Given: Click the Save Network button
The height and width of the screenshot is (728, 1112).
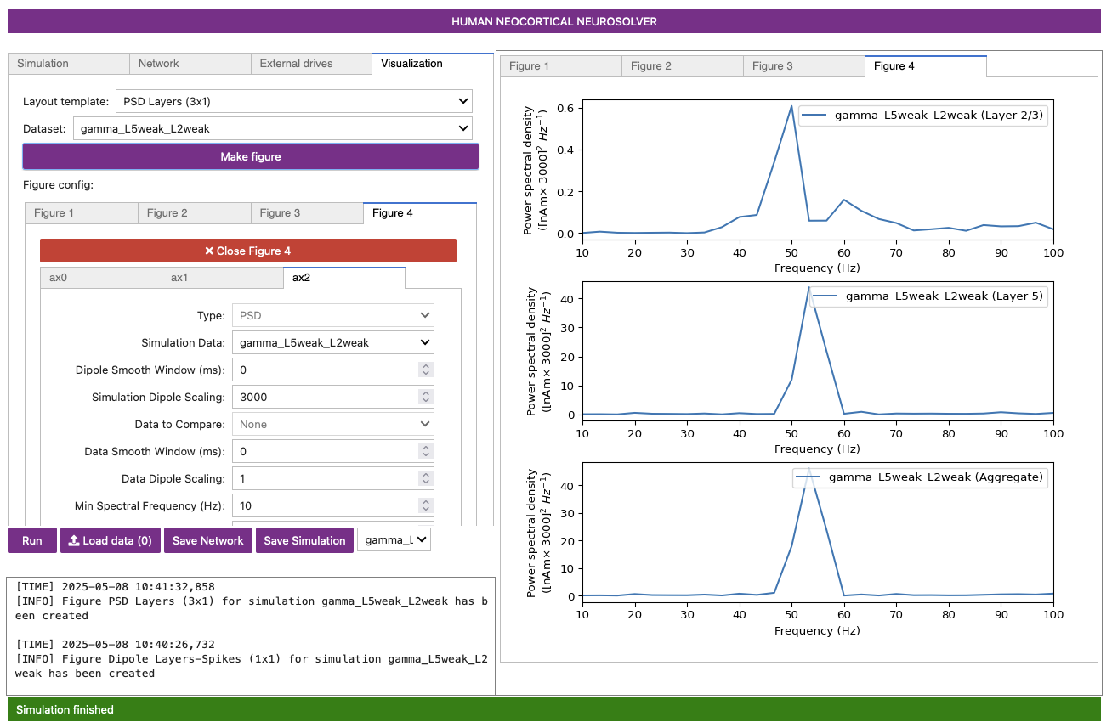Looking at the screenshot, I should (x=208, y=540).
